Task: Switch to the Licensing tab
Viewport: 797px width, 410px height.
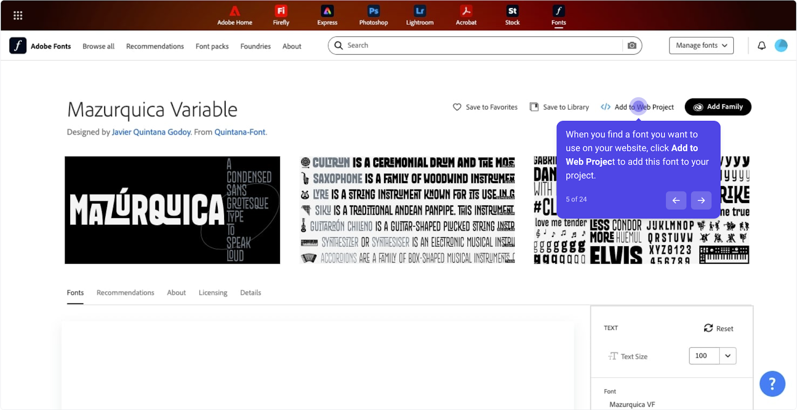Action: click(x=213, y=293)
